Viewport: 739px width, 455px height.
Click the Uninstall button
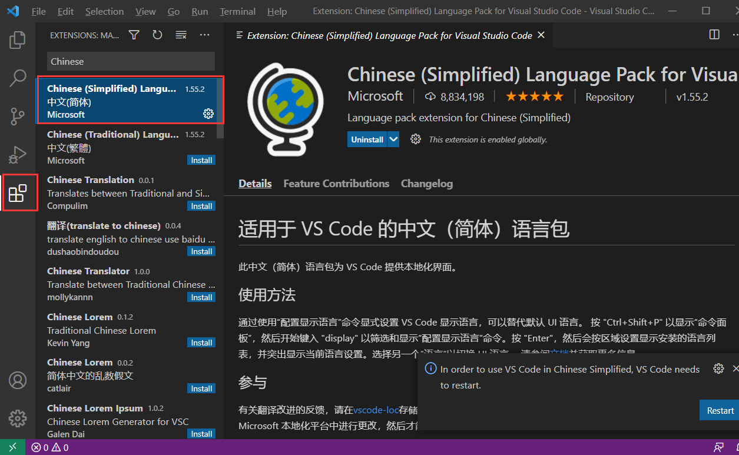[x=367, y=140]
